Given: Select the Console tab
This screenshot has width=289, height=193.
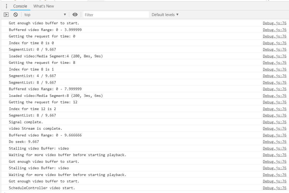Looking at the screenshot, I should 20,6.
